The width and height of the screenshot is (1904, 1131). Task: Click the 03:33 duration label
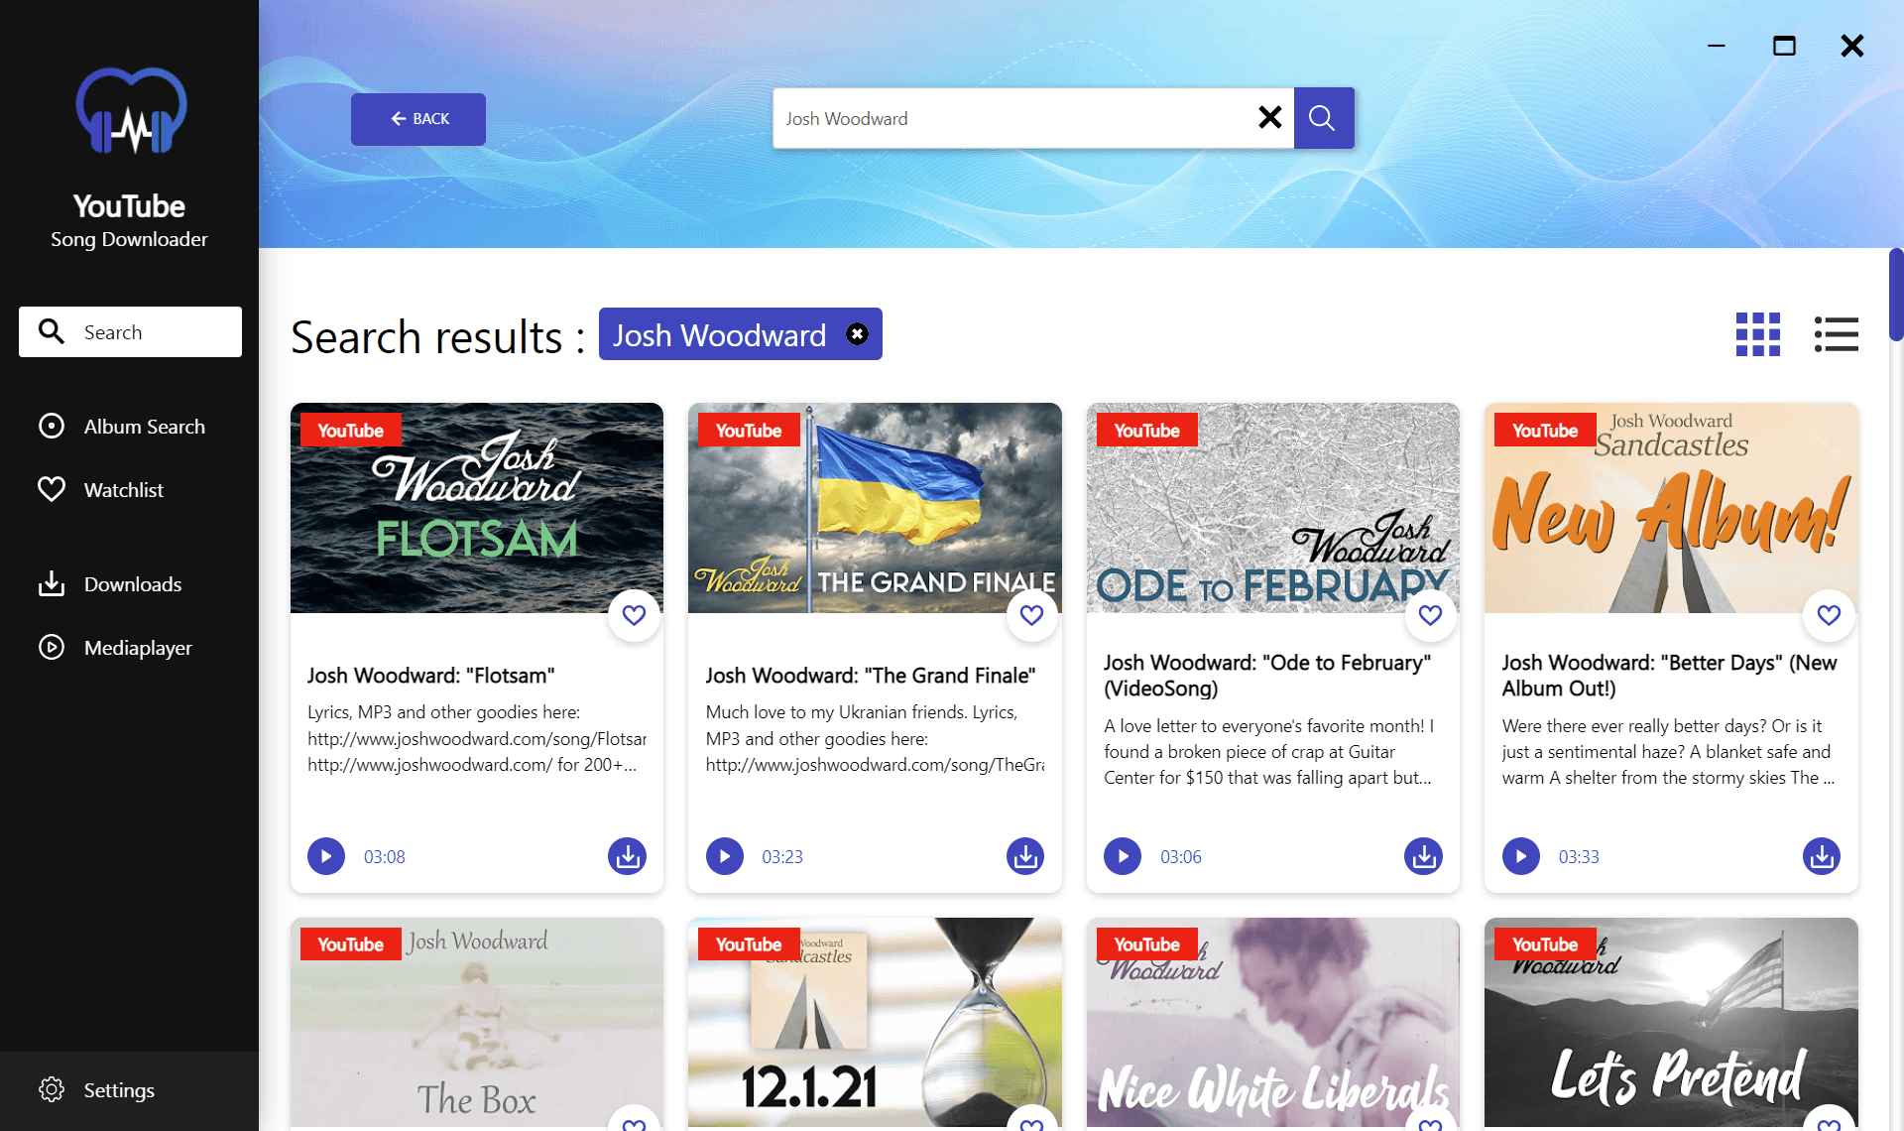point(1579,857)
